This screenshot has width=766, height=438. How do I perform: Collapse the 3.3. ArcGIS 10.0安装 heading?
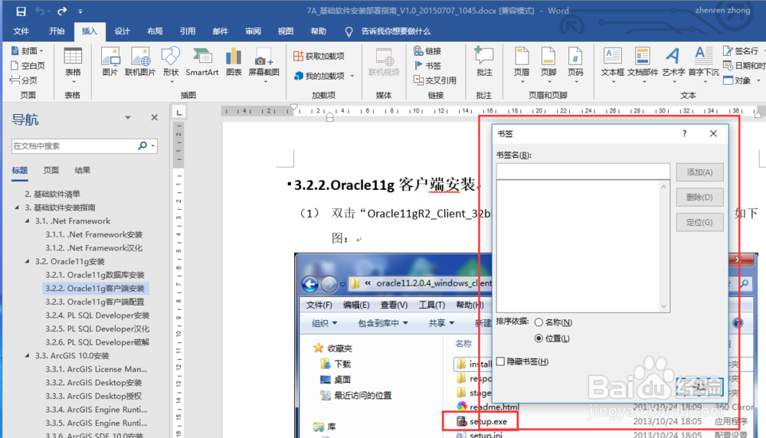(27, 355)
